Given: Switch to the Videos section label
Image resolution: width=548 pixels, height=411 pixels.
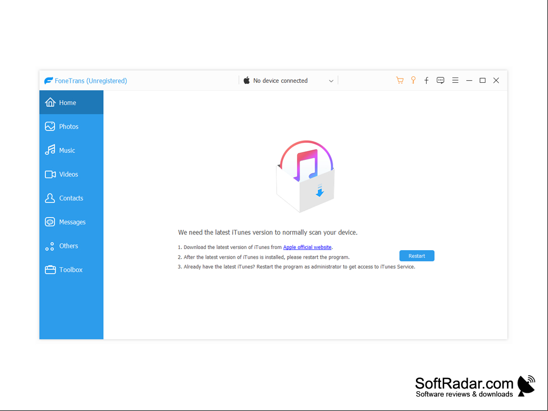Looking at the screenshot, I should [x=68, y=174].
